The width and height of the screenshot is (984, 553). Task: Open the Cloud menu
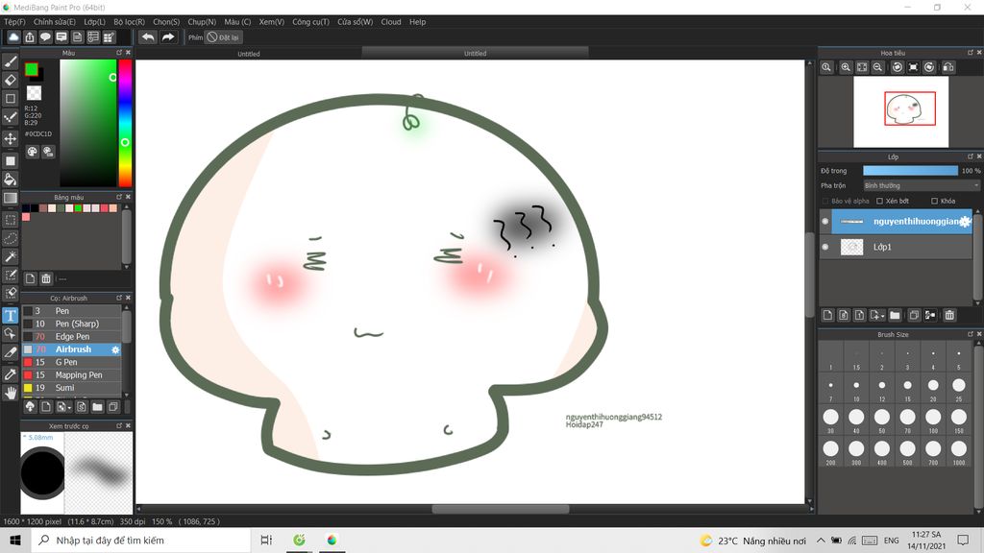(391, 22)
